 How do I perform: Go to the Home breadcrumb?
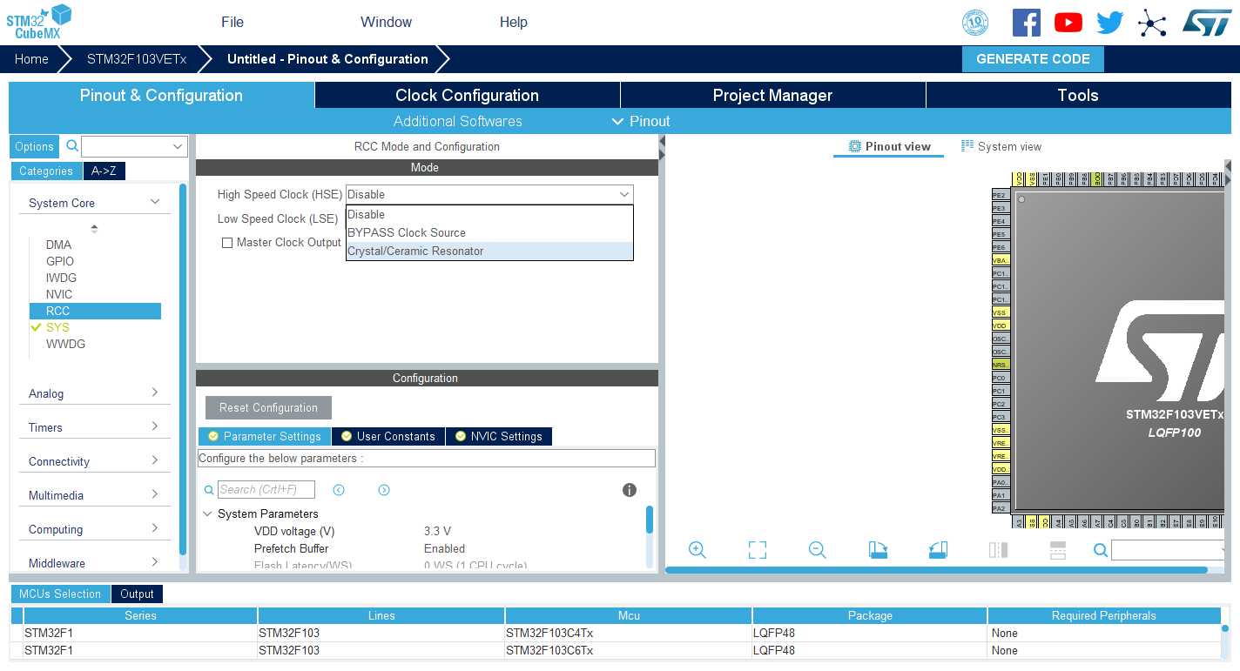[31, 59]
